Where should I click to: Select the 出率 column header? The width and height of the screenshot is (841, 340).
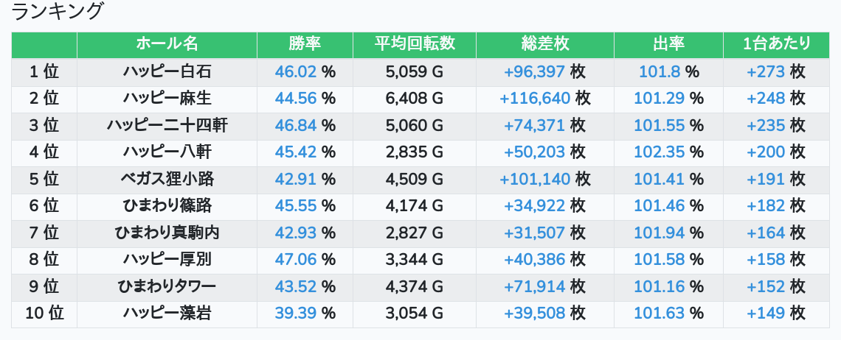point(669,44)
